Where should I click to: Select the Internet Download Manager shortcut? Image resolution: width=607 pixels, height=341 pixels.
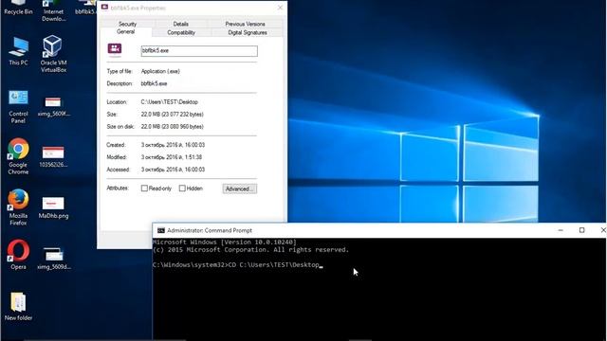(x=53, y=10)
